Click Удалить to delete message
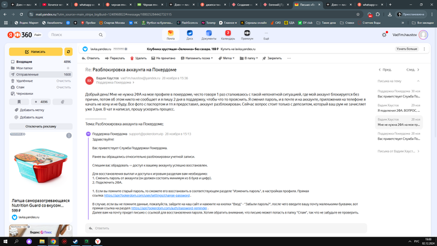The width and height of the screenshot is (437, 246). [x=138, y=58]
